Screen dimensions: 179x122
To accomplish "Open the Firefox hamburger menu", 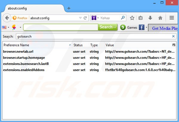I will [172, 18].
